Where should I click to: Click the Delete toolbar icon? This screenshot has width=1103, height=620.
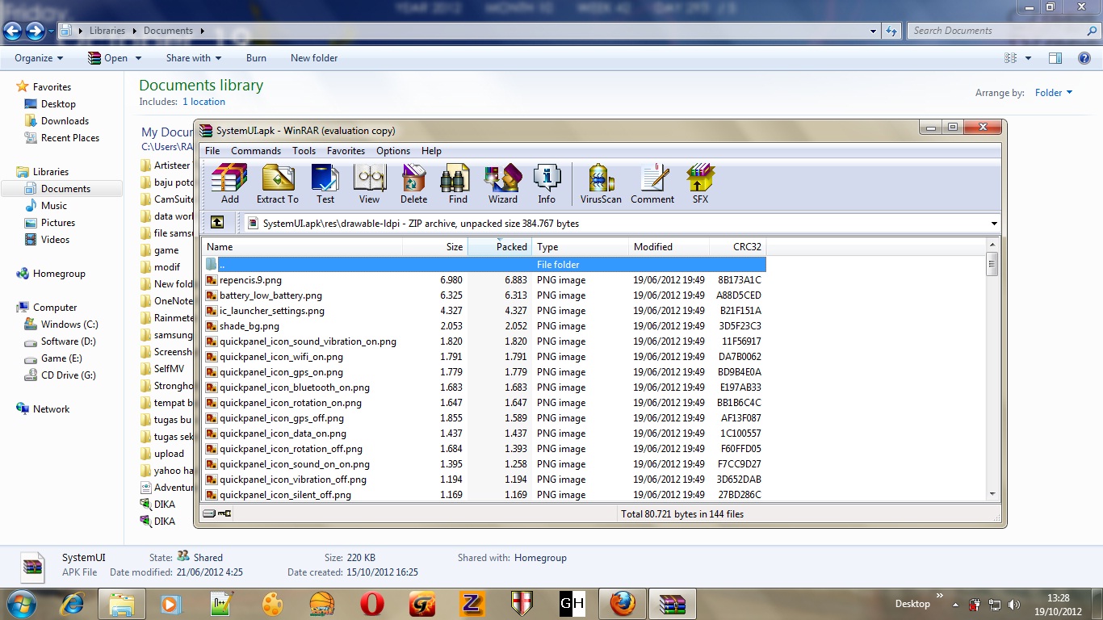tap(413, 184)
